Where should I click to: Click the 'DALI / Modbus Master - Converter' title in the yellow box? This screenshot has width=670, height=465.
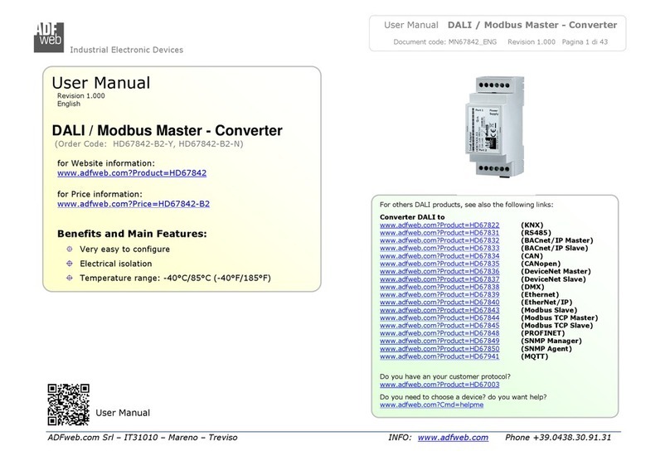pos(167,130)
